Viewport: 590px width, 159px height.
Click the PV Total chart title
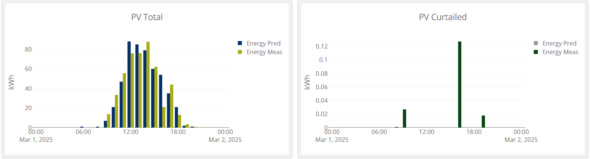tap(147, 17)
